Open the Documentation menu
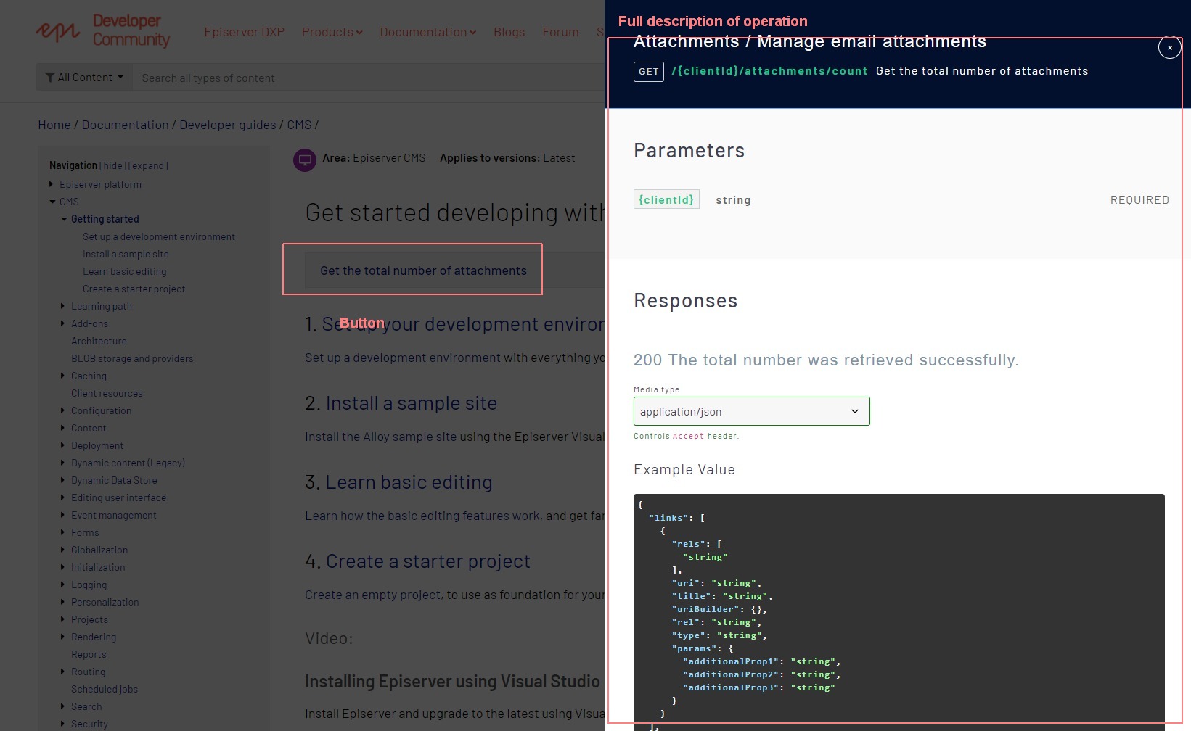The image size is (1191, 731). tap(427, 32)
